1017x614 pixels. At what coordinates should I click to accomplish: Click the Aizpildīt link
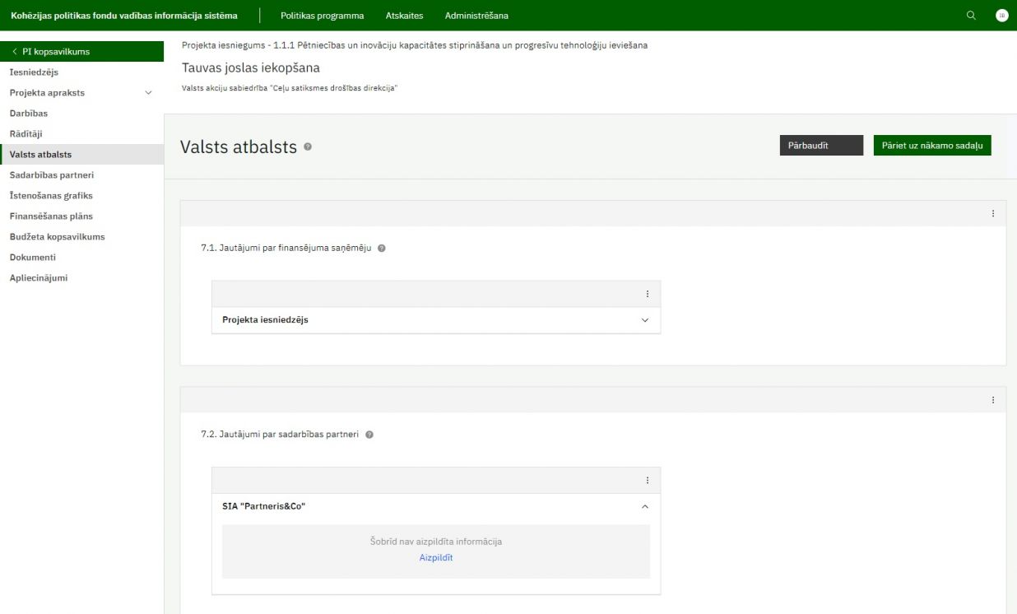(436, 558)
